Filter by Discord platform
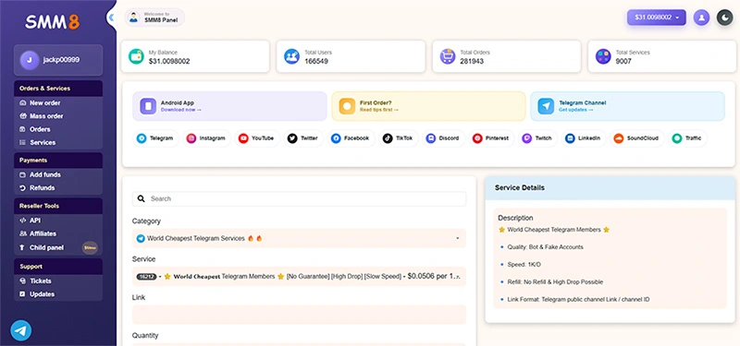 (443, 138)
